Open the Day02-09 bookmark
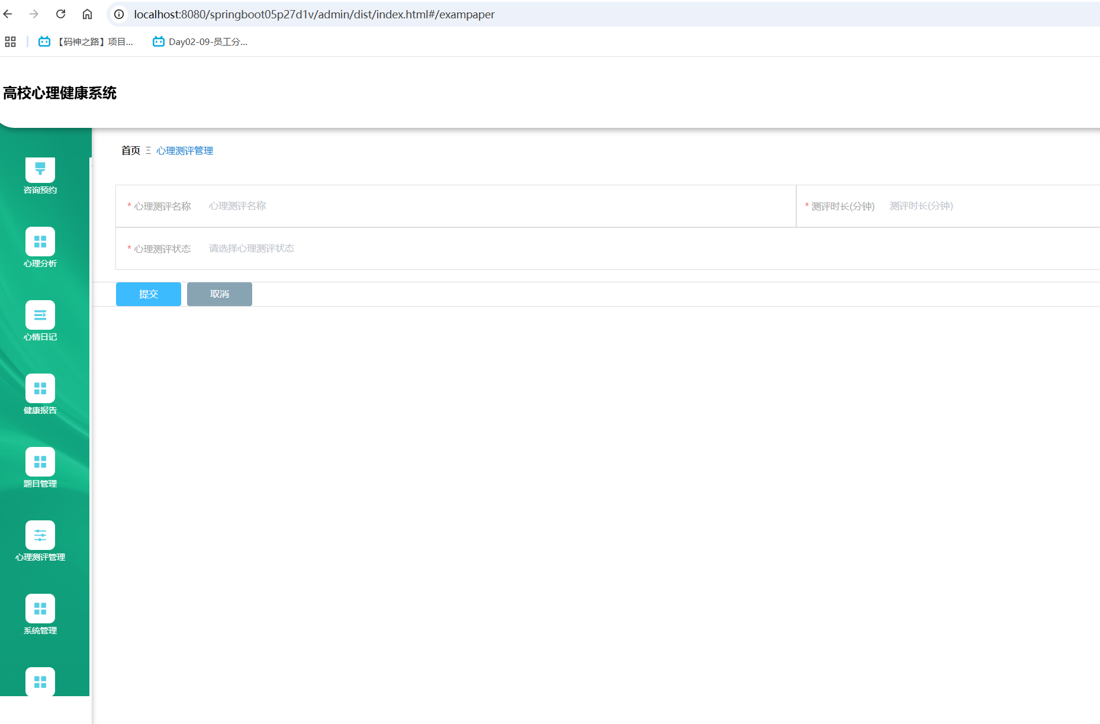 (200, 42)
